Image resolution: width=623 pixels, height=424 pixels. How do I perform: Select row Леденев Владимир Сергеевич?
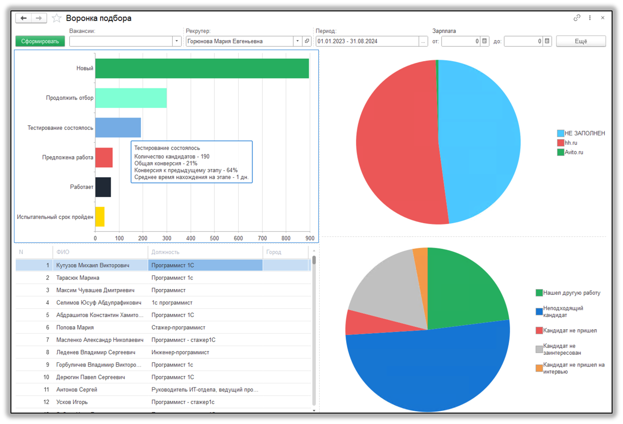click(x=163, y=352)
